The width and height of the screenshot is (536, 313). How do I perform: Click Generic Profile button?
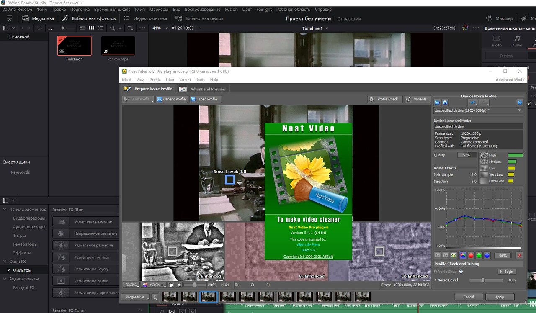click(171, 99)
